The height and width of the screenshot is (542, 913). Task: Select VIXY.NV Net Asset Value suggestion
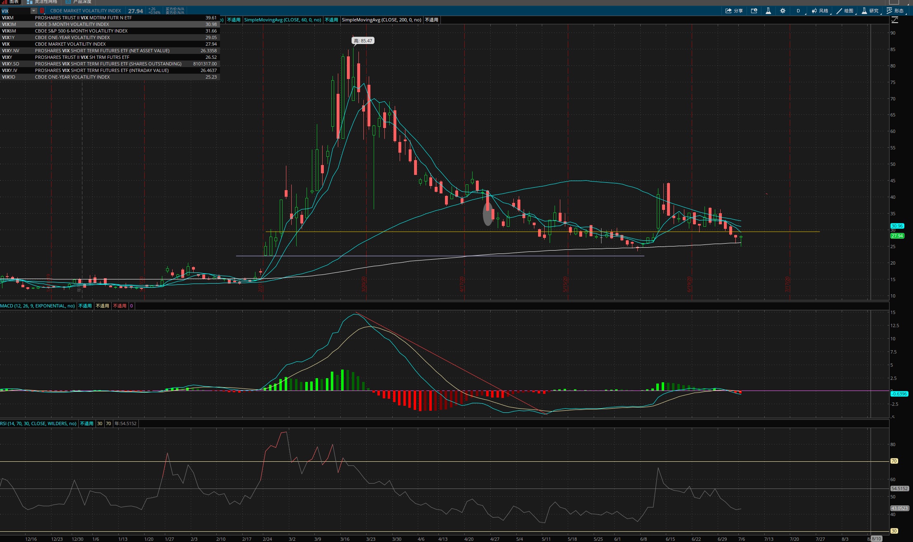(x=110, y=51)
